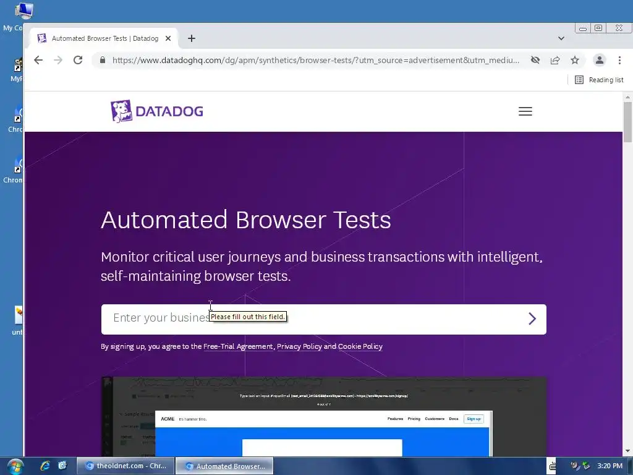Open the Free-Trial Agreement link
The image size is (633, 475).
tap(238, 346)
